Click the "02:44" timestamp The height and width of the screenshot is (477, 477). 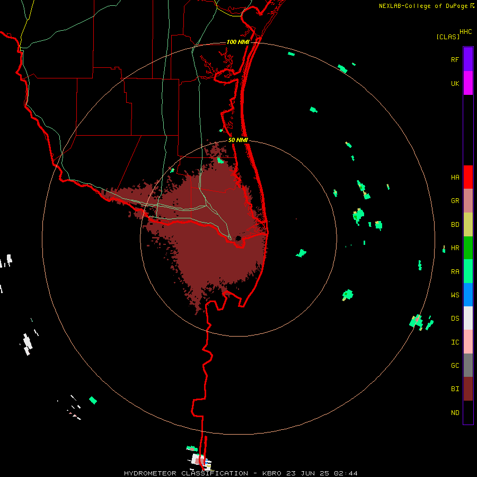tap(346, 473)
